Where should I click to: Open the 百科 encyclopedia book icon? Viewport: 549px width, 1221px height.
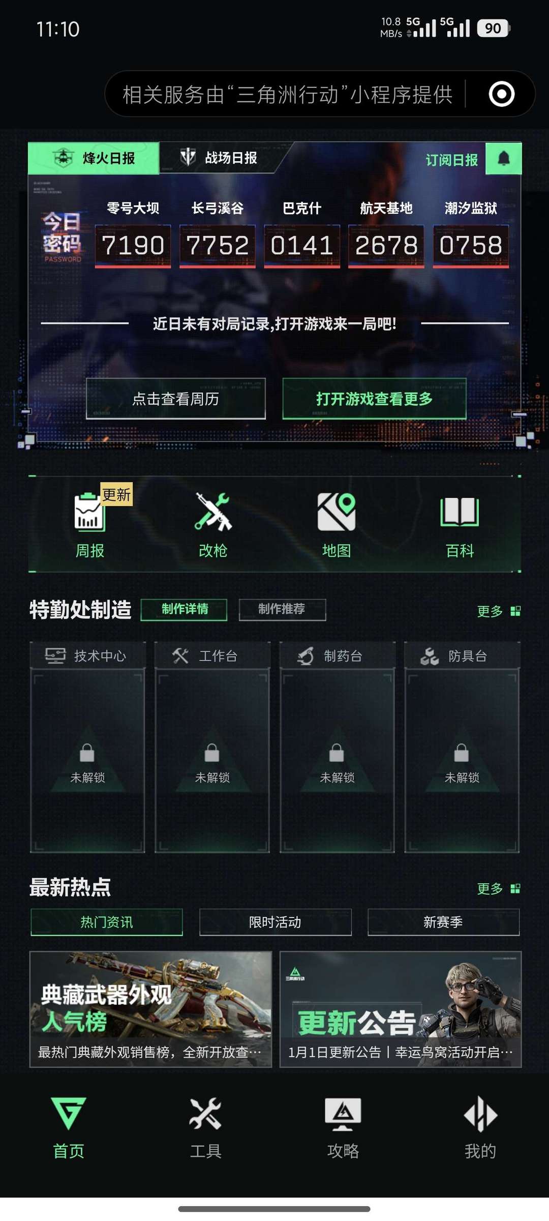[460, 512]
